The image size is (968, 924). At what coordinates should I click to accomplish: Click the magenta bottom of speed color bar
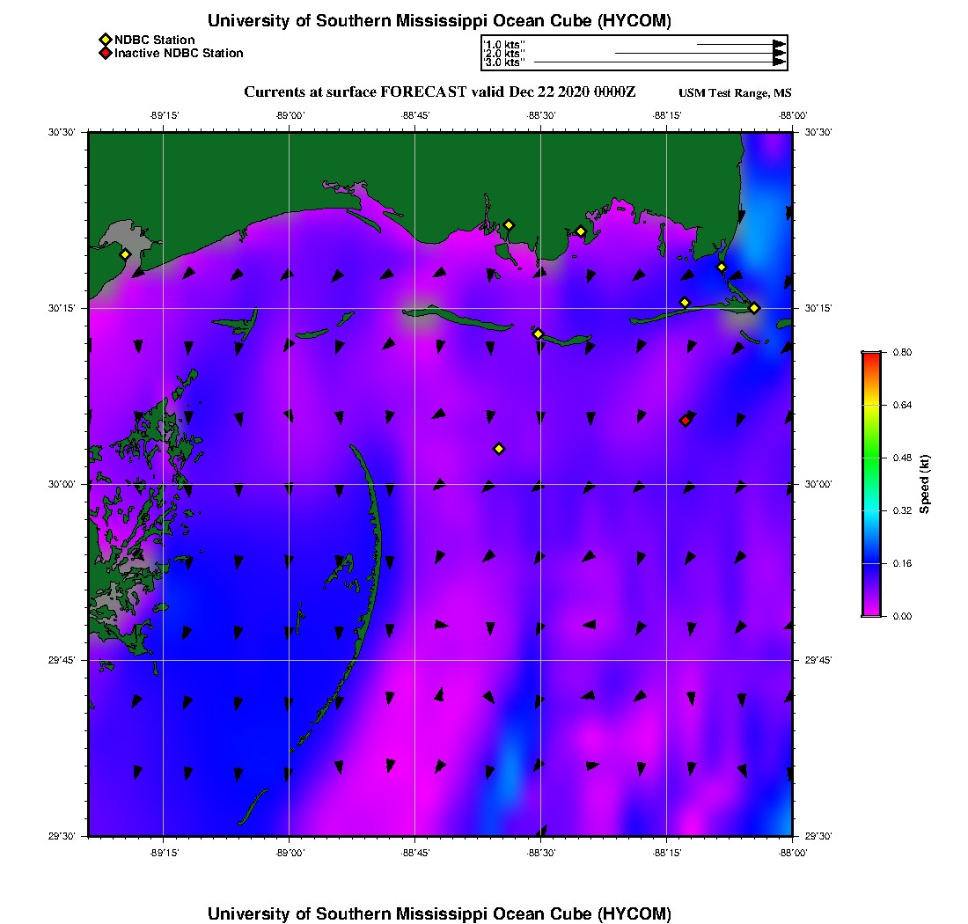(x=872, y=612)
